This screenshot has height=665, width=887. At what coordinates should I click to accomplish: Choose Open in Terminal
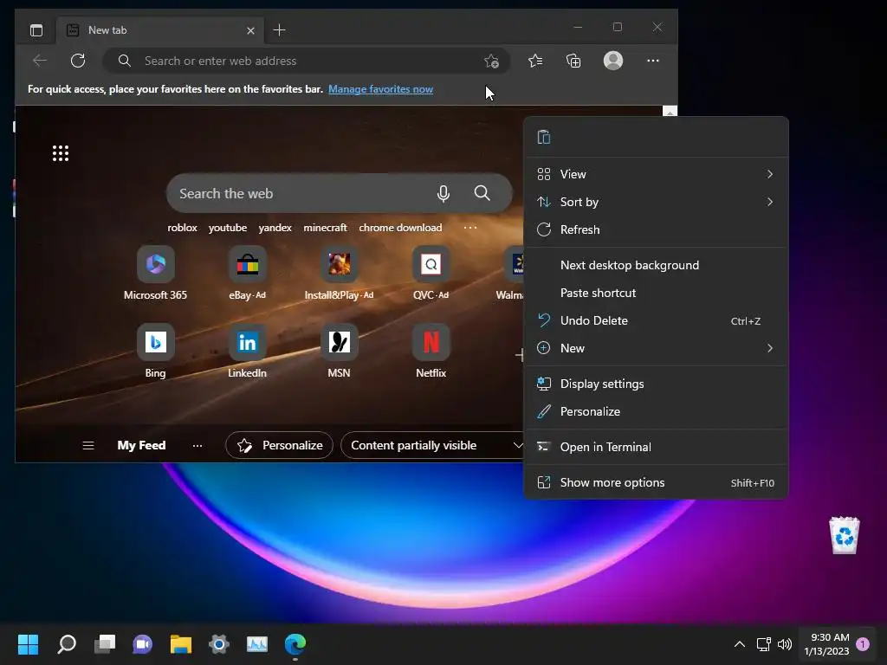(x=657, y=448)
